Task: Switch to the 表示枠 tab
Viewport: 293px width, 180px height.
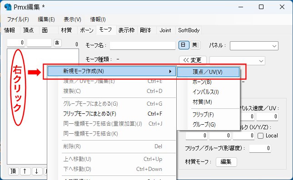Action: pyautogui.click(x=126, y=30)
